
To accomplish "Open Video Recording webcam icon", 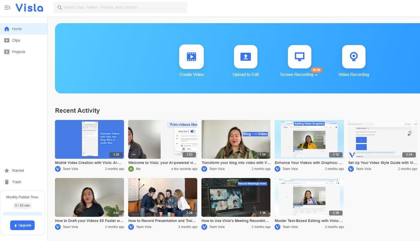I will (x=354, y=57).
